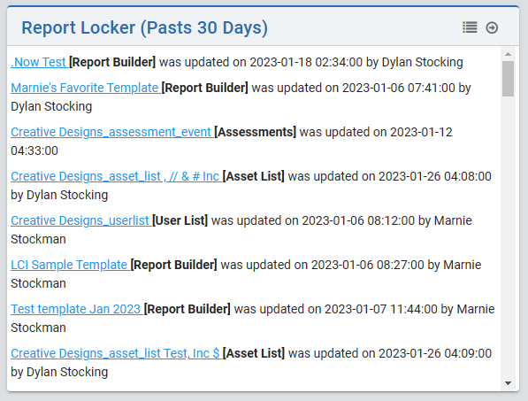Image resolution: width=528 pixels, height=401 pixels.
Task: Open Creative Designs_userlist link
Action: [x=80, y=220]
